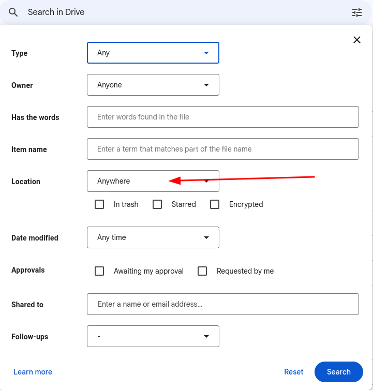Click the Reset button
Viewport: 373px width, 390px height.
click(x=294, y=372)
